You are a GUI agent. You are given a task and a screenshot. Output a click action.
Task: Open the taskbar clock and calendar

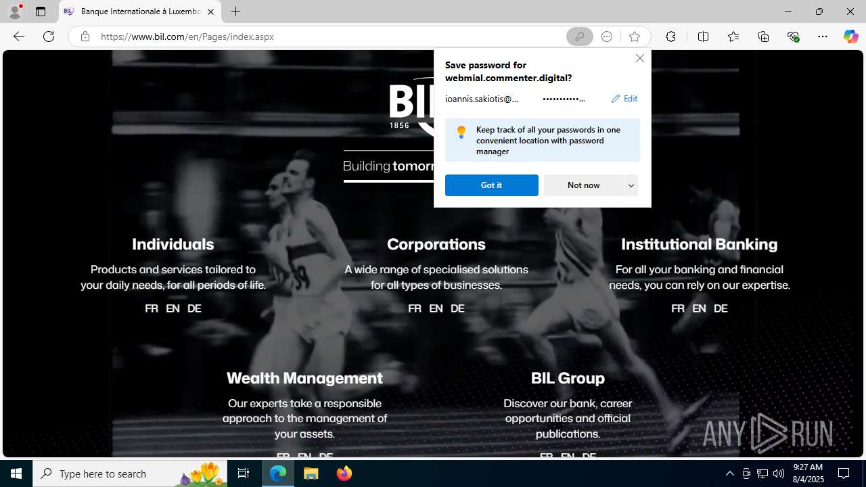click(808, 473)
